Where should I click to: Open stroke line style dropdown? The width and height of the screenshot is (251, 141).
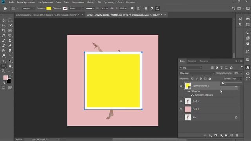(x=90, y=9)
